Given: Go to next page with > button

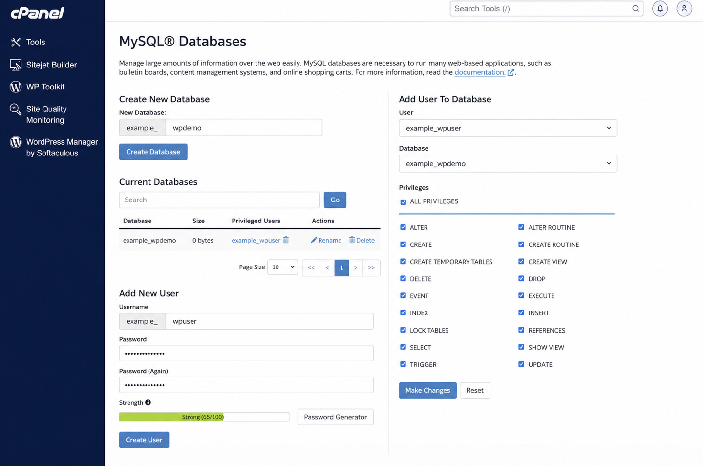Looking at the screenshot, I should coord(356,267).
